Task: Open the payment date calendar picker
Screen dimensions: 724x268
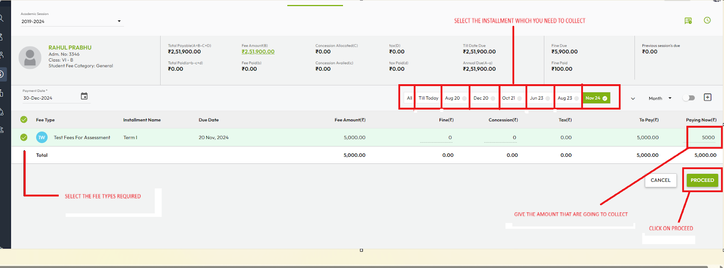Action: [x=84, y=96]
